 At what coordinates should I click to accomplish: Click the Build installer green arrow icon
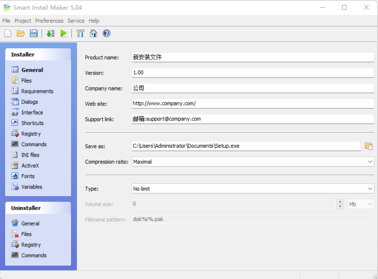pyautogui.click(x=51, y=34)
